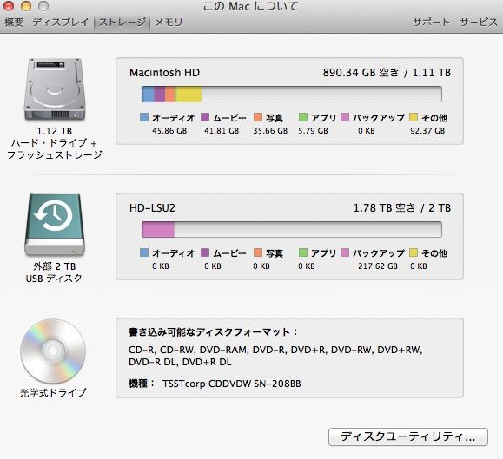503x459 pixels.
Task: Click the 35.66 GB photo value
Action: click(x=270, y=131)
